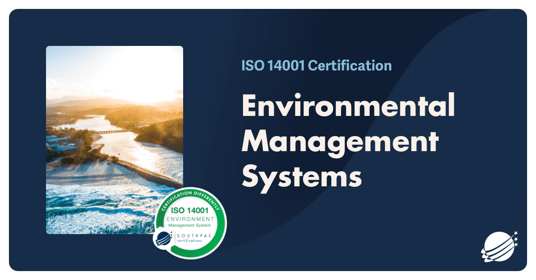The width and height of the screenshot is (536, 280).
Task: Click the stars on the bottom-right planet logo
Action: (515, 239)
